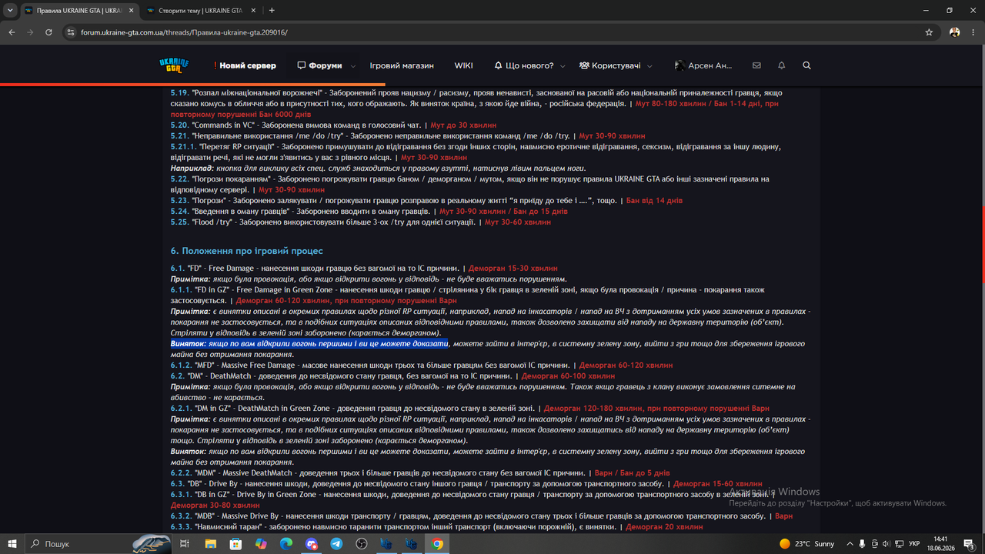Open Chrome's three-dot menu
Image resolution: width=985 pixels, height=554 pixels.
(973, 32)
